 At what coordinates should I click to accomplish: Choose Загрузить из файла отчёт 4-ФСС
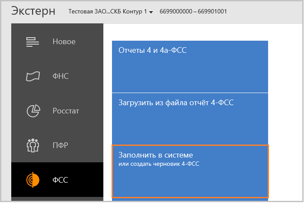[x=190, y=119]
